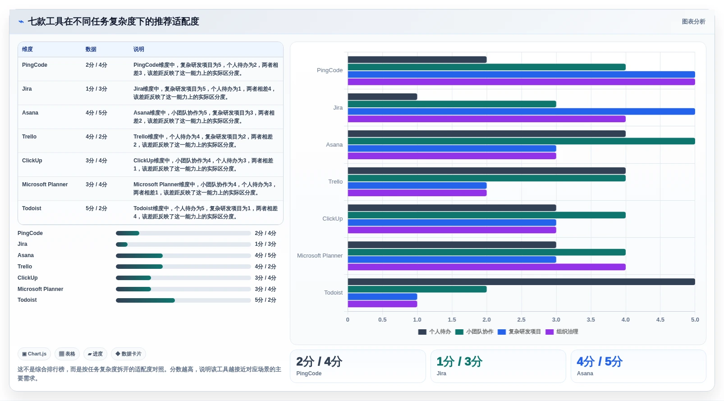Click the footnote starting 这不是综合排行榜
724x401 pixels.
[x=149, y=374]
